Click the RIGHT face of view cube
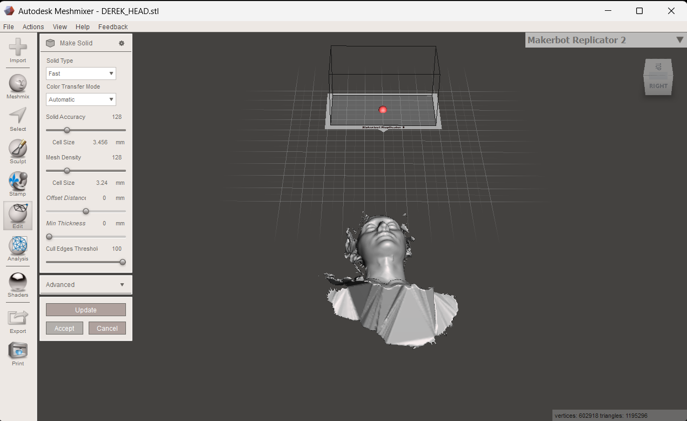The height and width of the screenshot is (421, 687). point(658,85)
